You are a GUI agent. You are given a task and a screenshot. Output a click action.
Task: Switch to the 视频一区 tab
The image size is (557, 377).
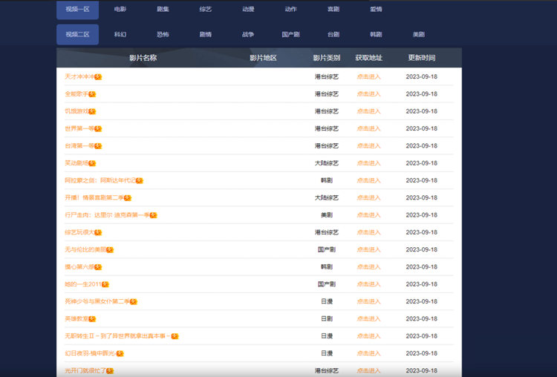[x=77, y=9]
